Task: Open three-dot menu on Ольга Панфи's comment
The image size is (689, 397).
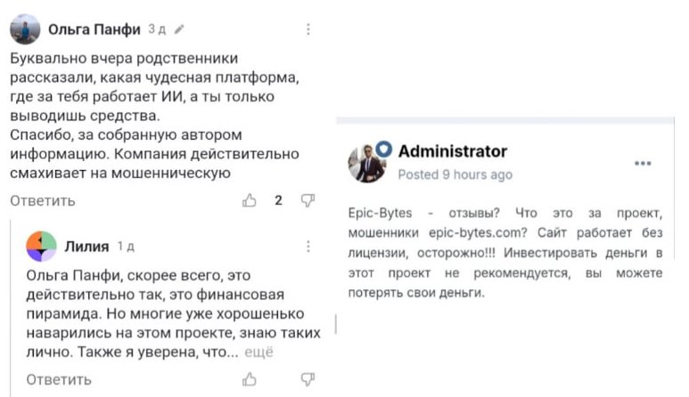Action: pos(308,29)
